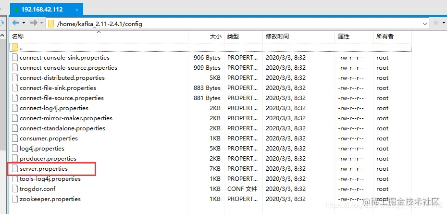Close the 192.168.42.112 tab

77,10
